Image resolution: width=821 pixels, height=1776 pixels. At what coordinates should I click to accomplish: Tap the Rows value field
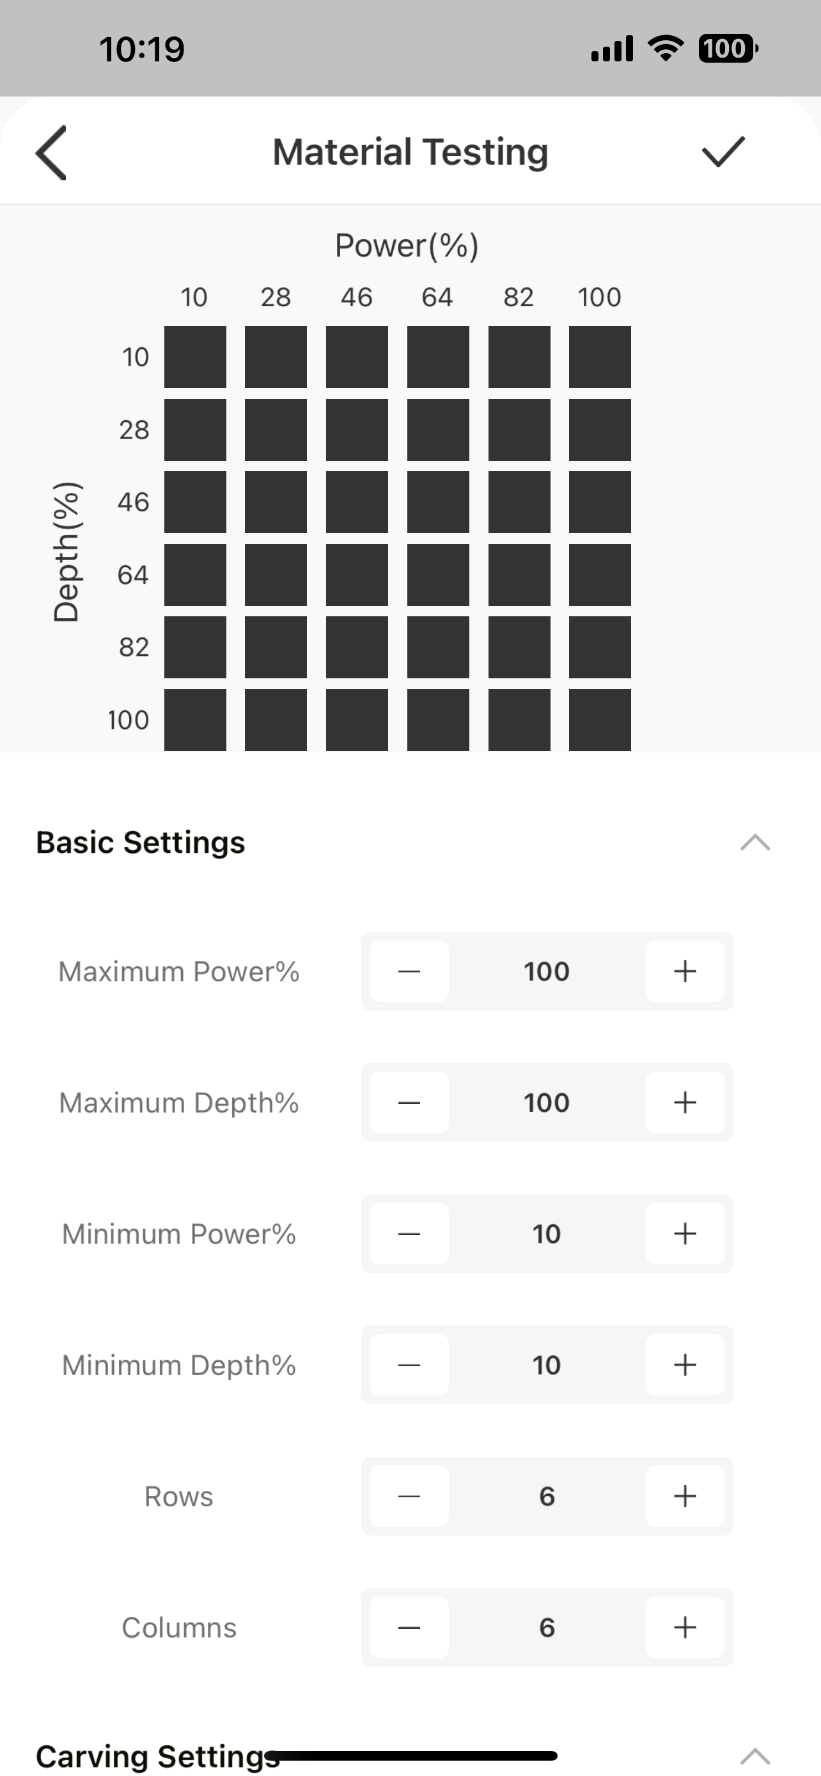[547, 1496]
